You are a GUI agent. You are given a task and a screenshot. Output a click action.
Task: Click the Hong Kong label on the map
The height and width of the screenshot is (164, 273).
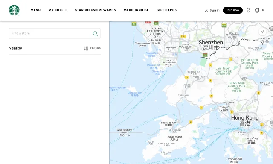click(245, 120)
